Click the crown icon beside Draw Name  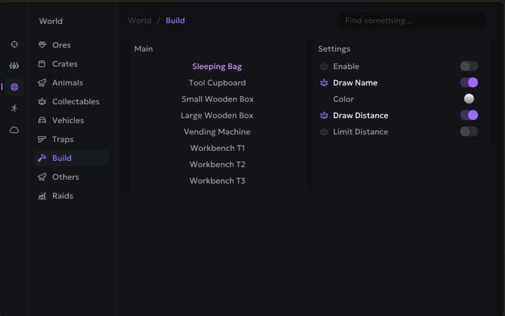click(324, 83)
